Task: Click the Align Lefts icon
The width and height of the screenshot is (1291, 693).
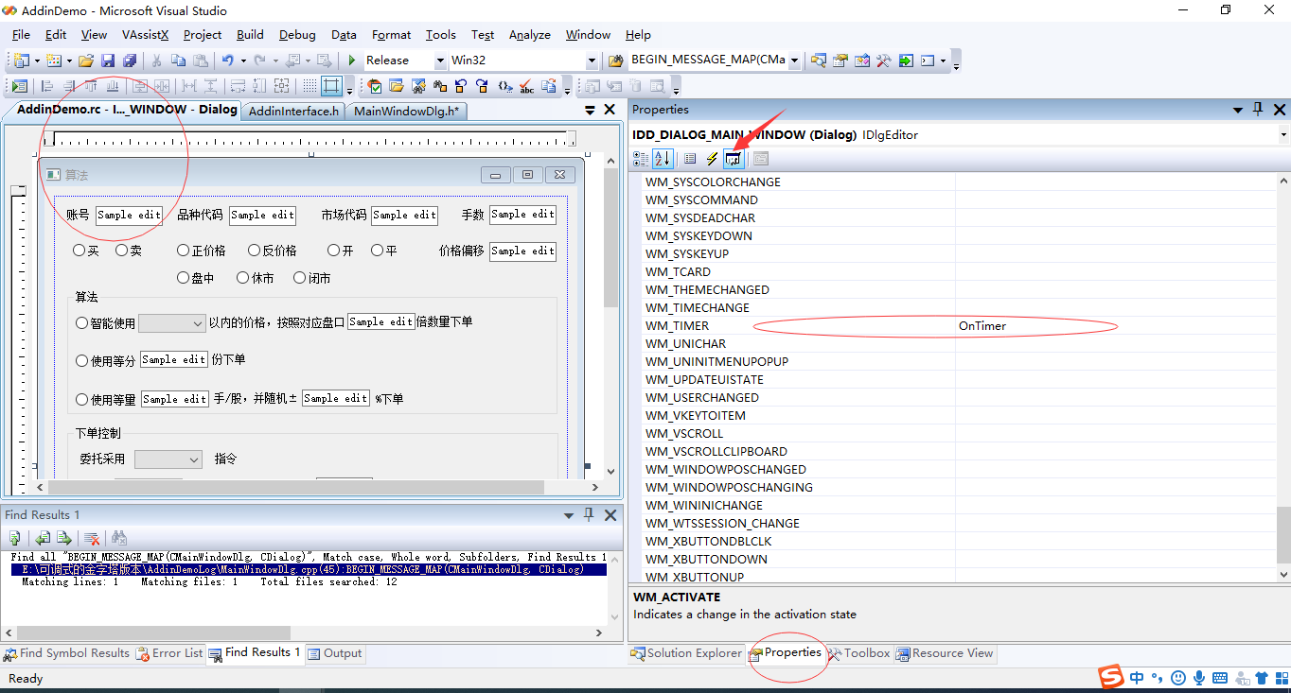Action: 49,87
